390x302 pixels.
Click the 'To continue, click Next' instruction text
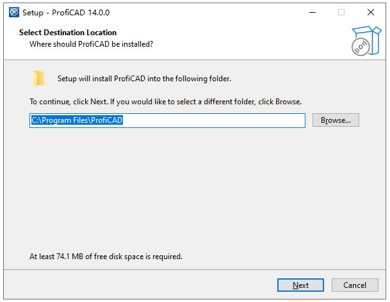pos(165,102)
